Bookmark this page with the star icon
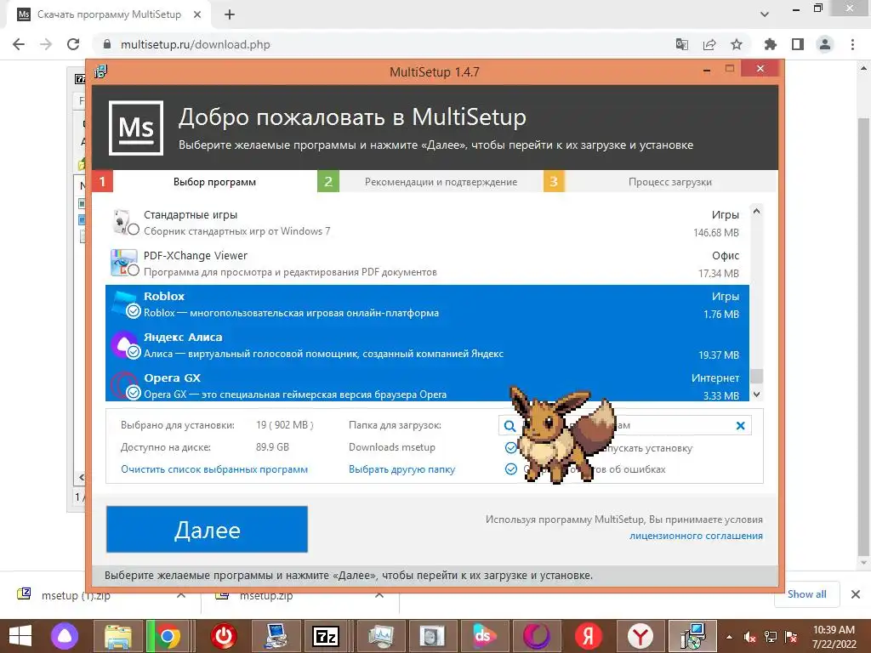 pyautogui.click(x=737, y=44)
